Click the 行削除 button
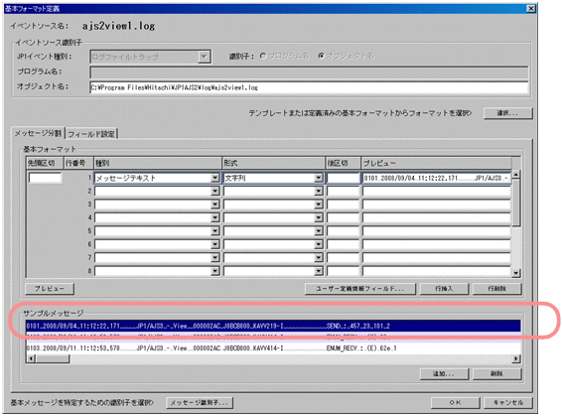 [496, 288]
